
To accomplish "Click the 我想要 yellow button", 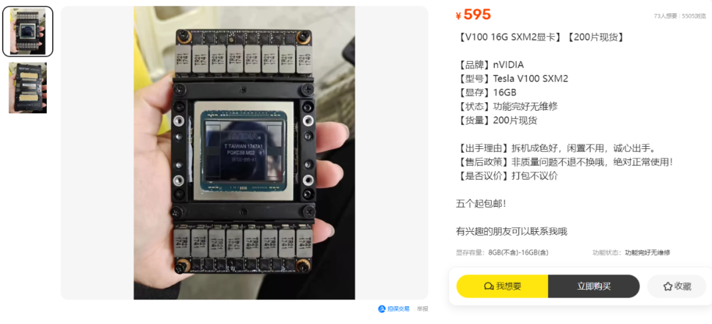I will (502, 286).
